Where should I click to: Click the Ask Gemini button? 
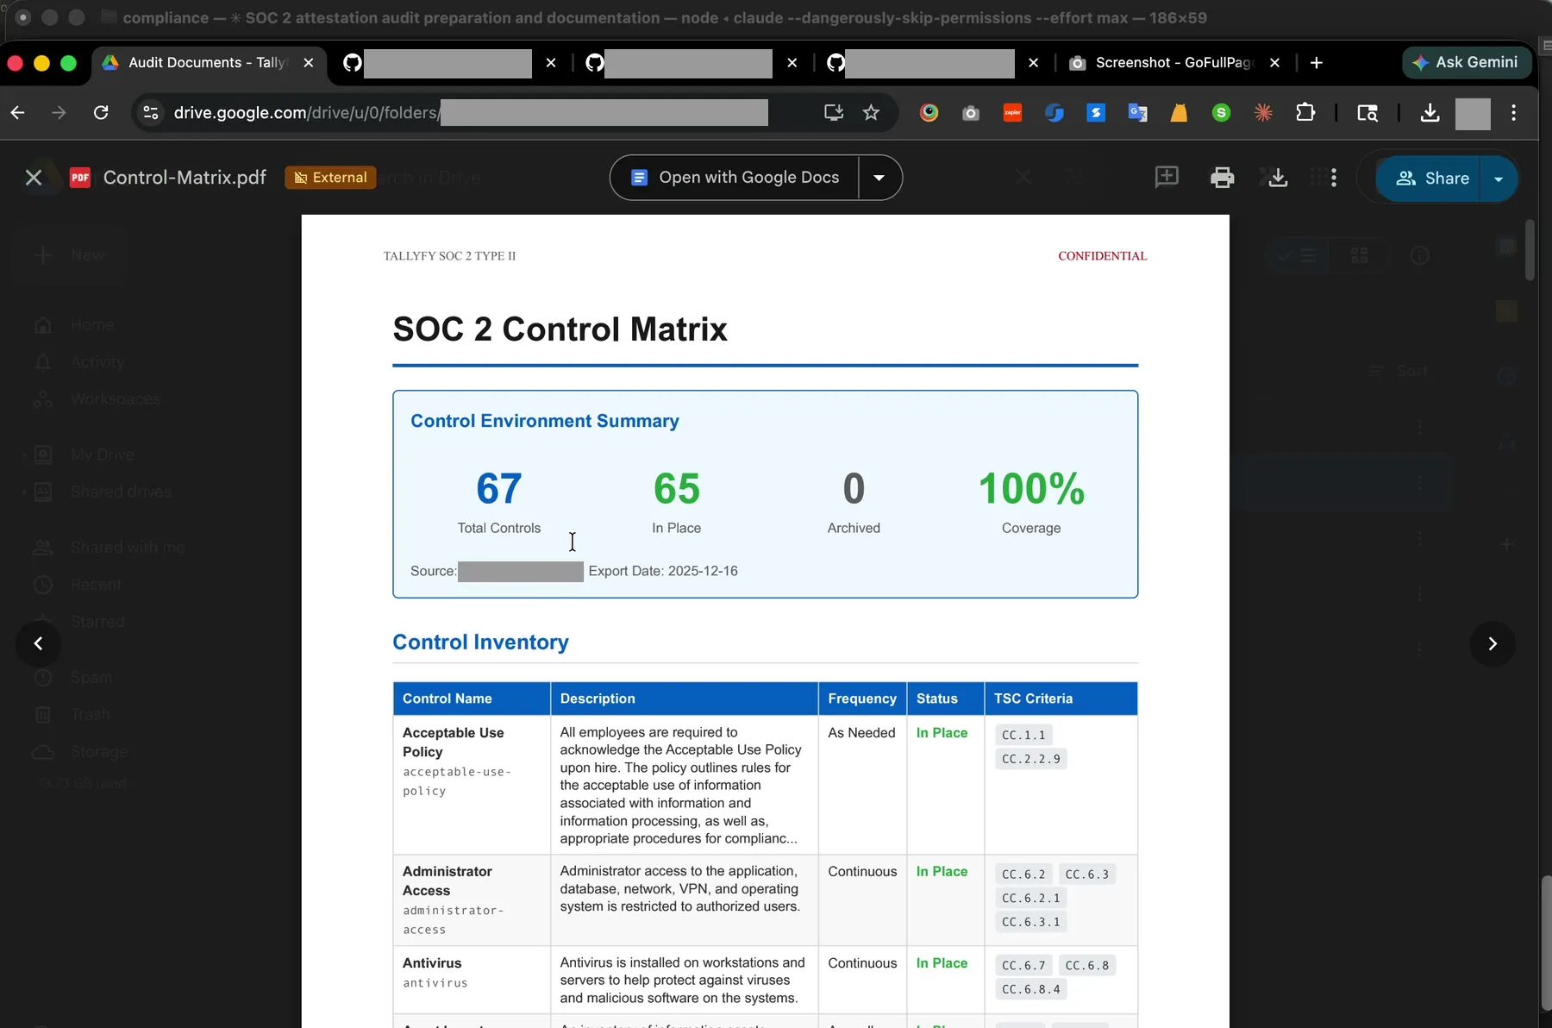coord(1466,62)
